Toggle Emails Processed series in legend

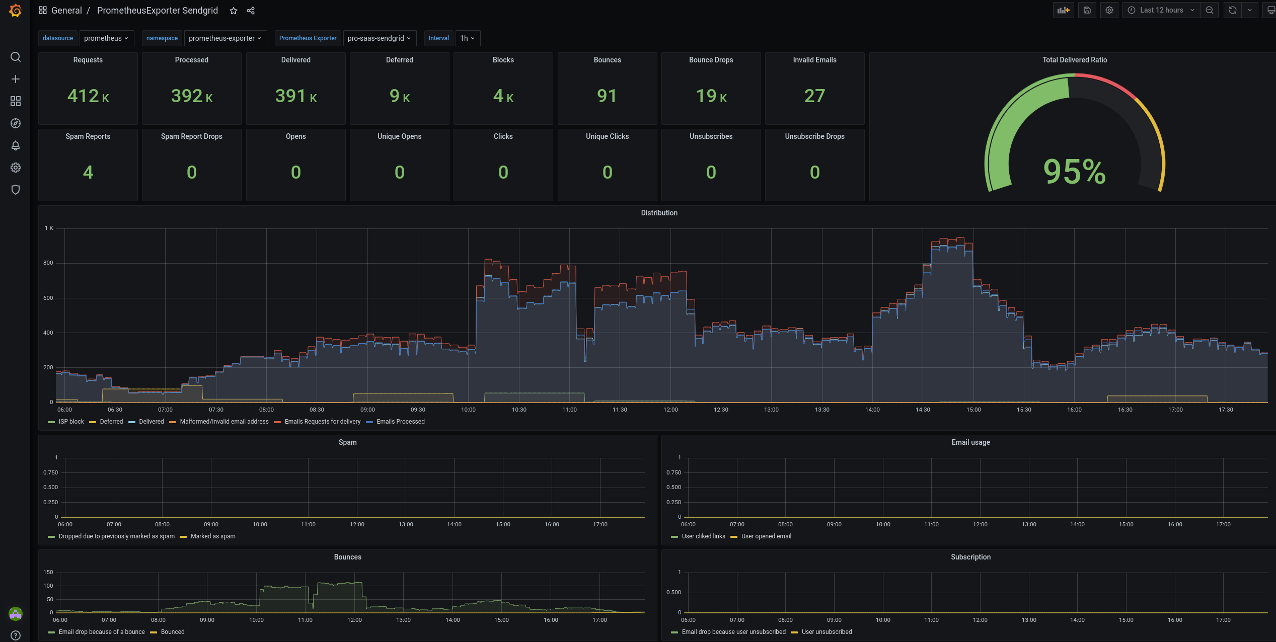[400, 422]
